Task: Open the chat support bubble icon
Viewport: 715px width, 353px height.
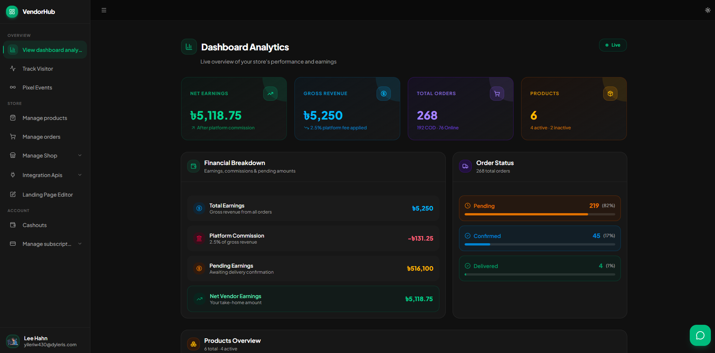Action: point(700,335)
